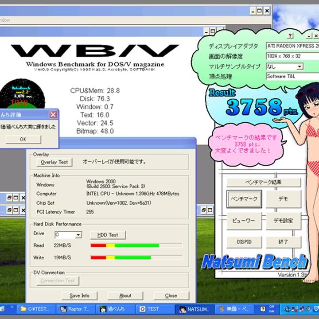The width and height of the screenshot is (319, 319).
Task: Switch to 無題 - ペ.. taskbar button
Action: [235, 309]
